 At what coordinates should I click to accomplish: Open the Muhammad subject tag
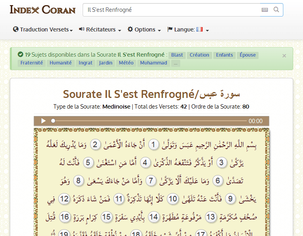pyautogui.click(x=153, y=63)
